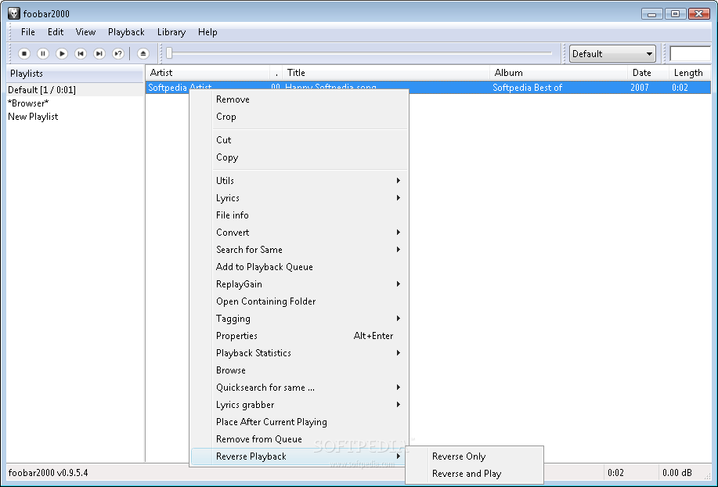
Task: Choose Copy from the context menu
Action: point(298,157)
